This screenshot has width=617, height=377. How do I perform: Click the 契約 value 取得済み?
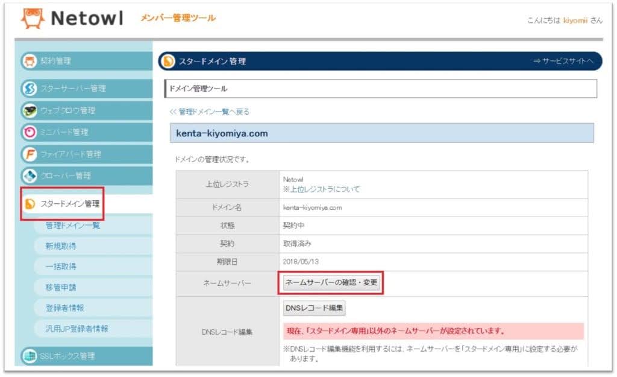[297, 244]
